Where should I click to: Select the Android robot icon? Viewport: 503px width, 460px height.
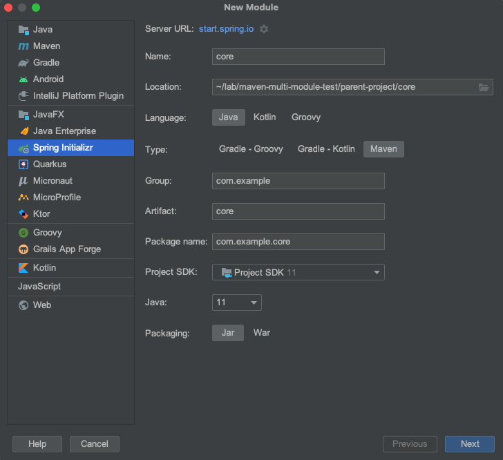pos(23,79)
